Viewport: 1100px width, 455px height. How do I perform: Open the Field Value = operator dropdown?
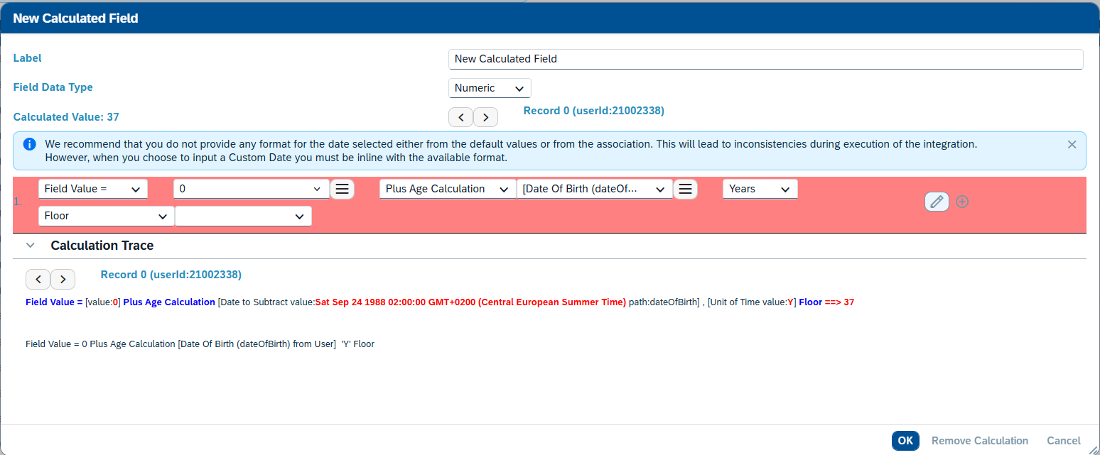[92, 189]
